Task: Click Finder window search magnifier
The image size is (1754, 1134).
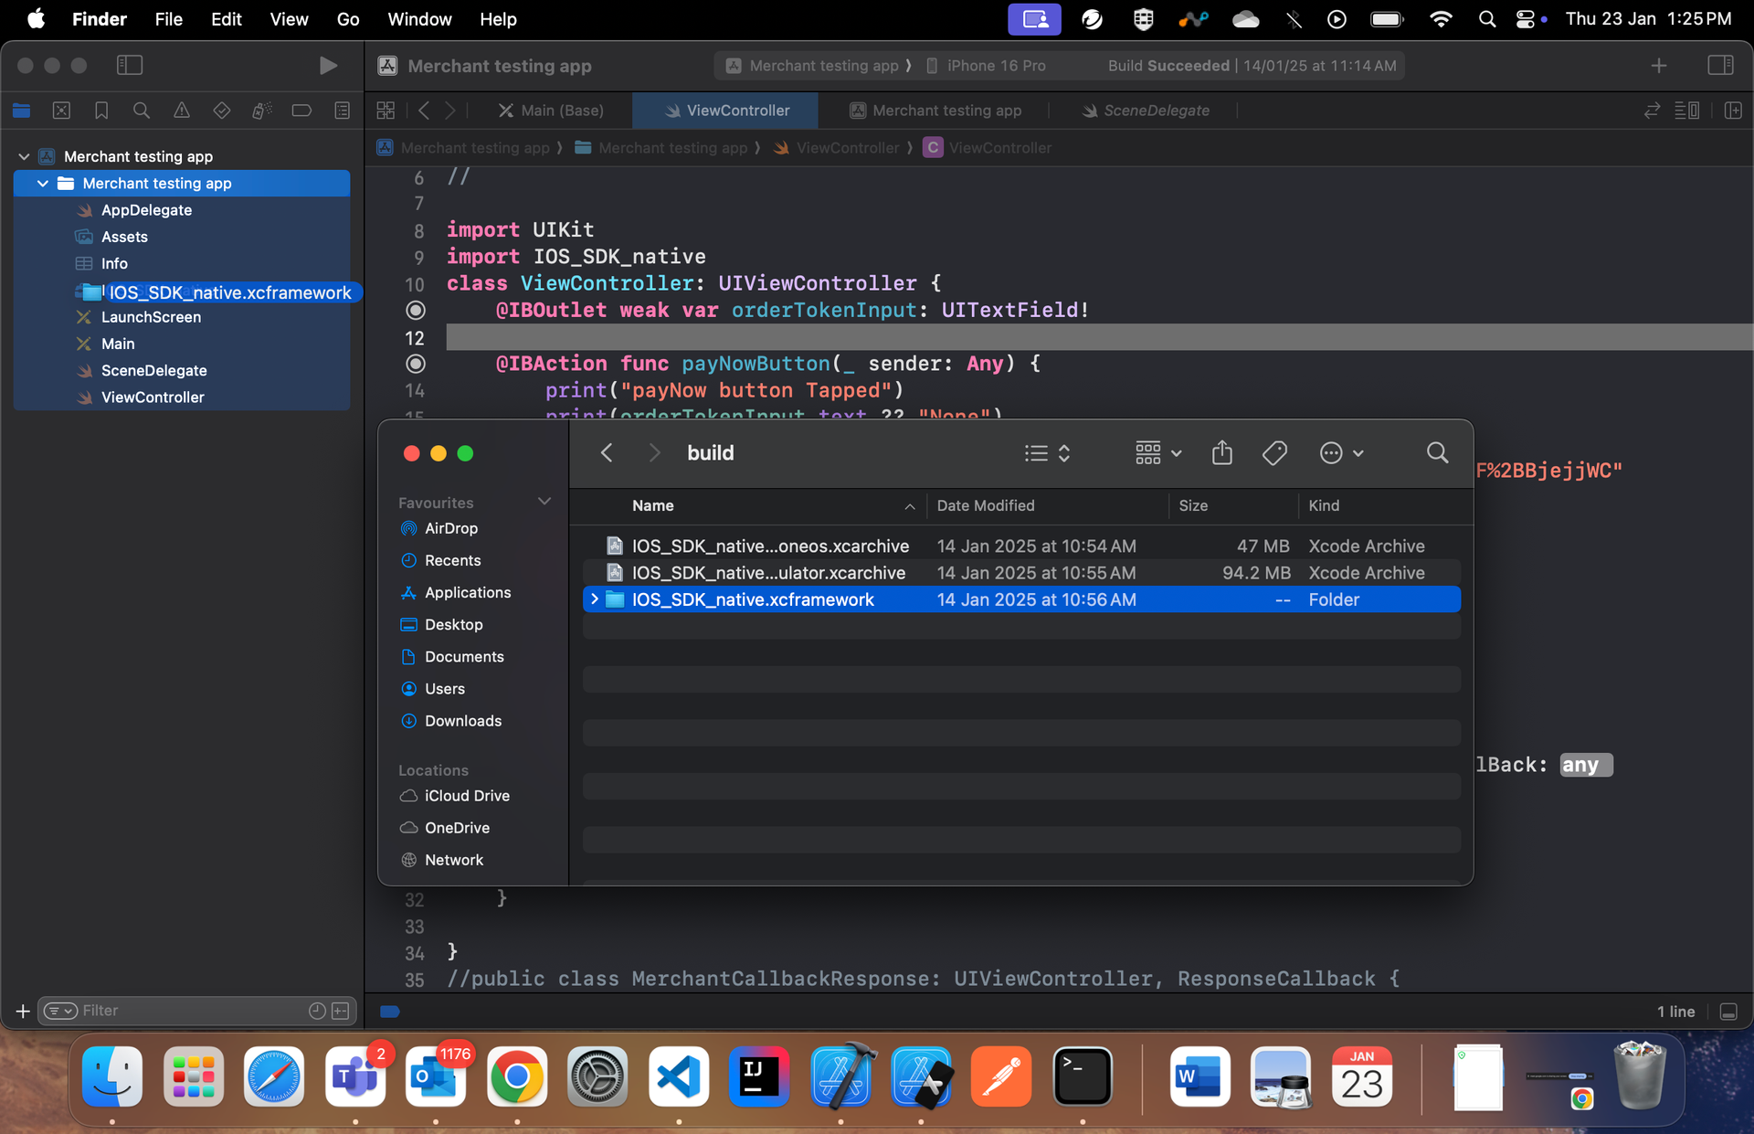Action: pyautogui.click(x=1436, y=453)
